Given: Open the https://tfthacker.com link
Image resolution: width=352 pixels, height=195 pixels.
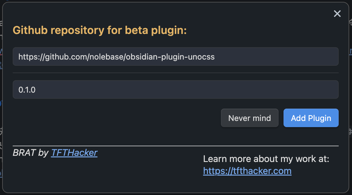Looking at the screenshot, I should [247, 171].
